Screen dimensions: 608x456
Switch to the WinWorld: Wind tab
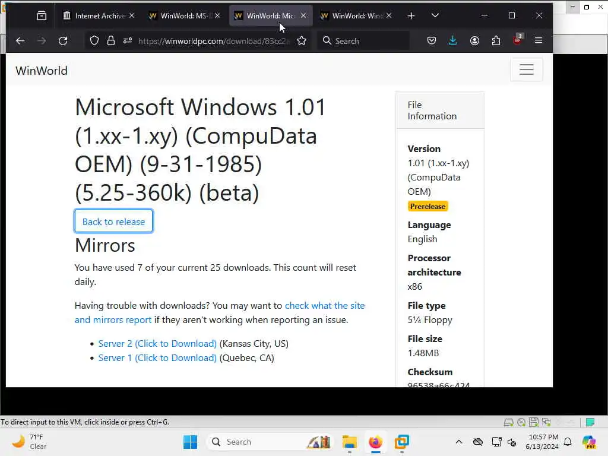coord(356,15)
